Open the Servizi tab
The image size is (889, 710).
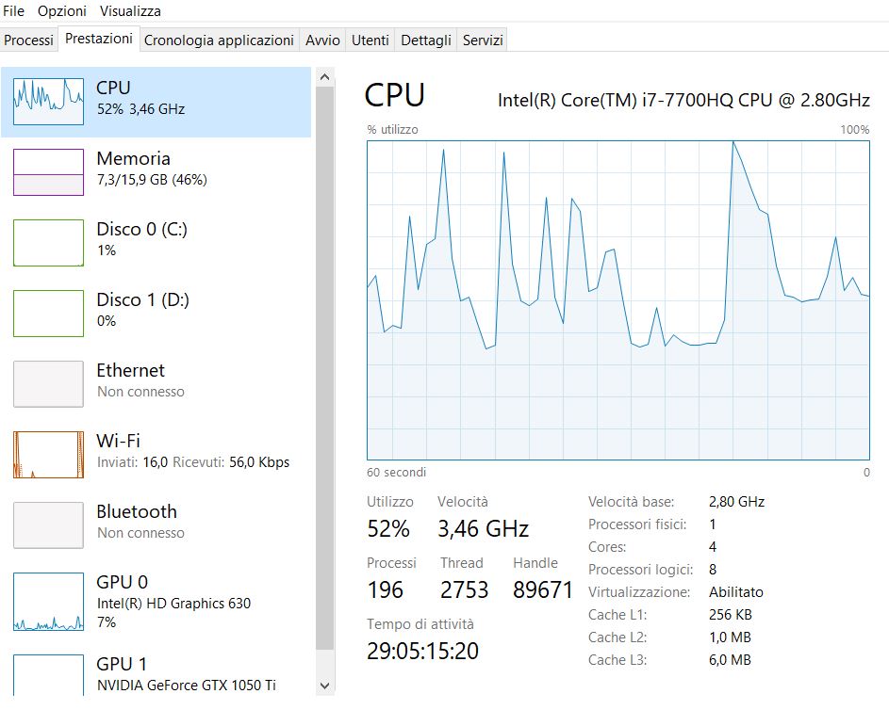pos(483,40)
